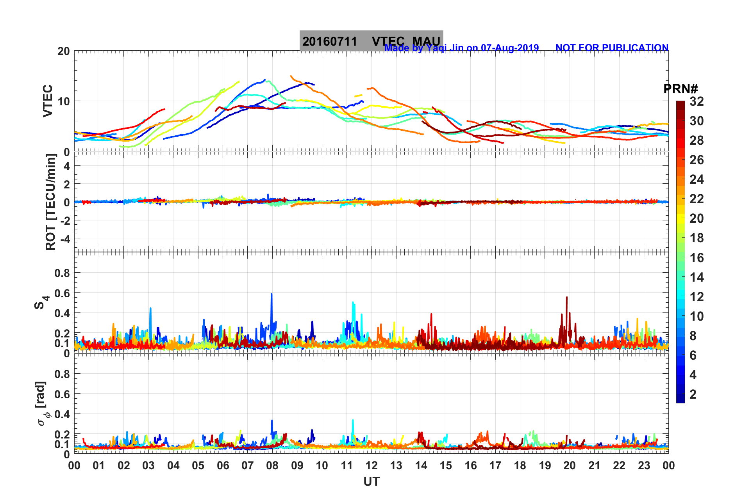
Task: Click the green band of the PRN colorbar near 16
Action: click(680, 257)
